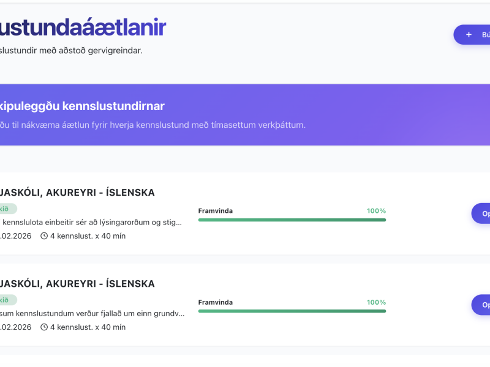Image resolution: width=490 pixels, height=367 pixels.
Task: Click the green status badge on the second card
Action: tap(7, 300)
